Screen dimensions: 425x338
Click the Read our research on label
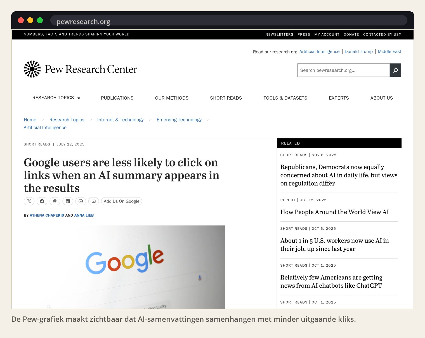[275, 52]
